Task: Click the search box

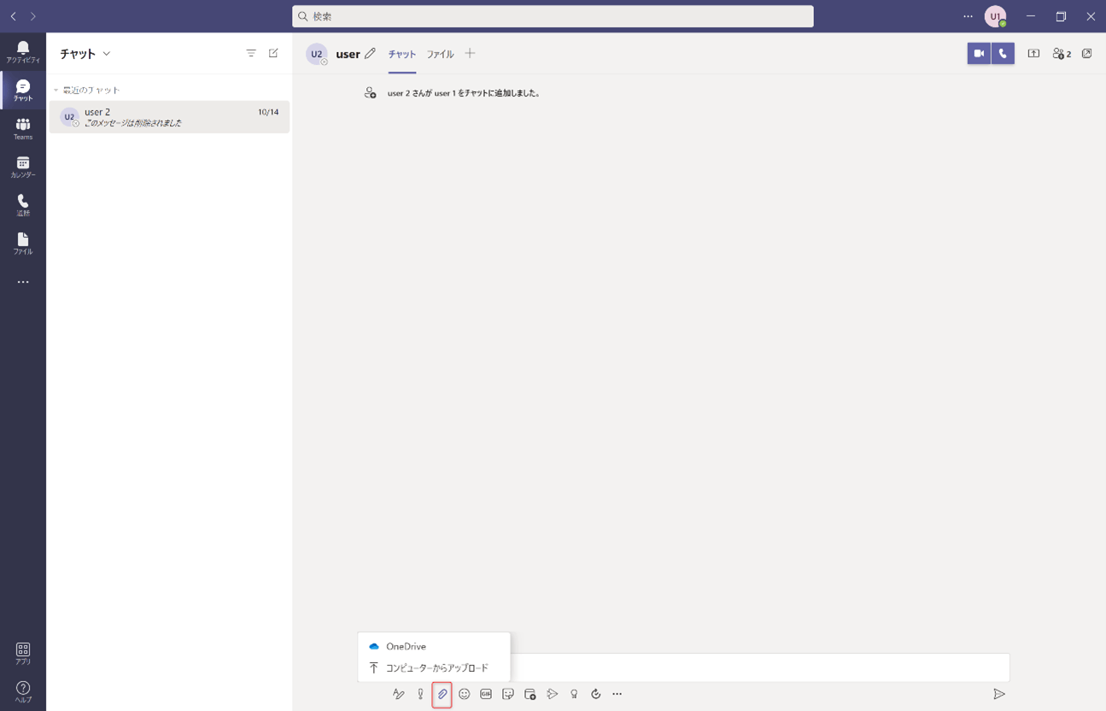Action: pos(553,16)
